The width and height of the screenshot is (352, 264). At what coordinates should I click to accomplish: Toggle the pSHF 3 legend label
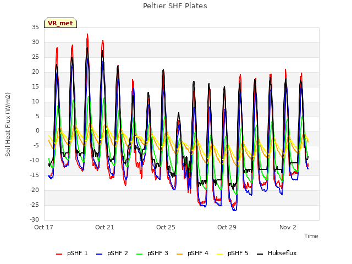[158, 253]
